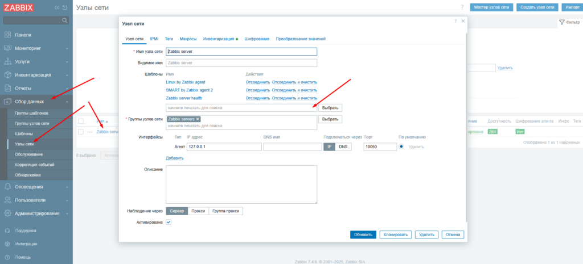
Task: Select the По умолчанию radio button
Action: point(401,146)
